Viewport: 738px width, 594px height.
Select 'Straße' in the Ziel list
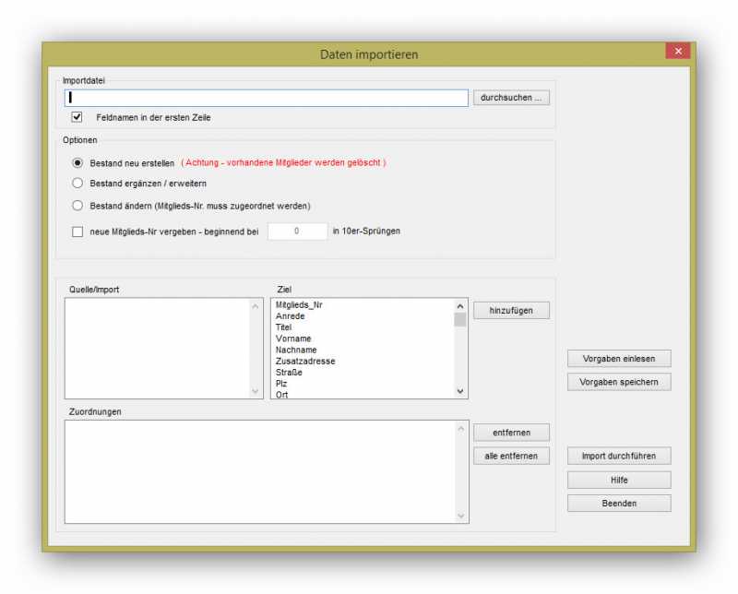coord(289,373)
